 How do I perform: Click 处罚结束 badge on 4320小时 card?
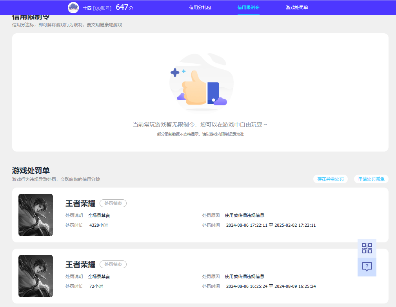(x=113, y=203)
